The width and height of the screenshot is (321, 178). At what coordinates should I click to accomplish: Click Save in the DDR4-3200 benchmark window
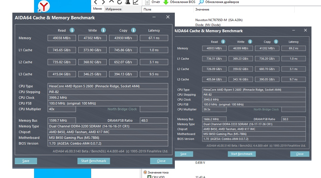click(26, 161)
